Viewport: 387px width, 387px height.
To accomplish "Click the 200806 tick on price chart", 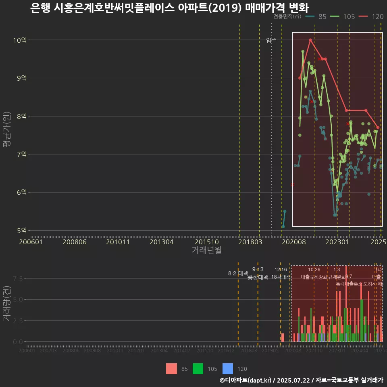I will (x=75, y=242).
